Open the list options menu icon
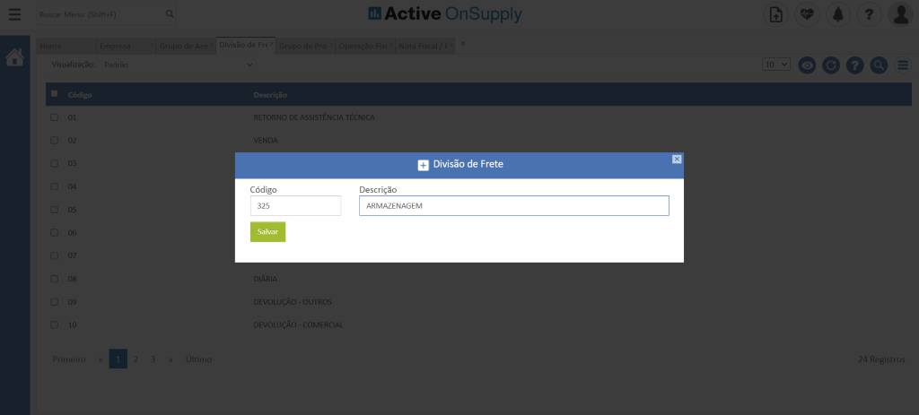 (903, 65)
